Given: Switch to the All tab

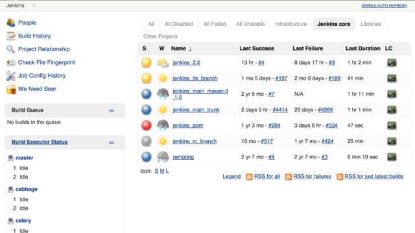Looking at the screenshot, I should click(151, 24).
